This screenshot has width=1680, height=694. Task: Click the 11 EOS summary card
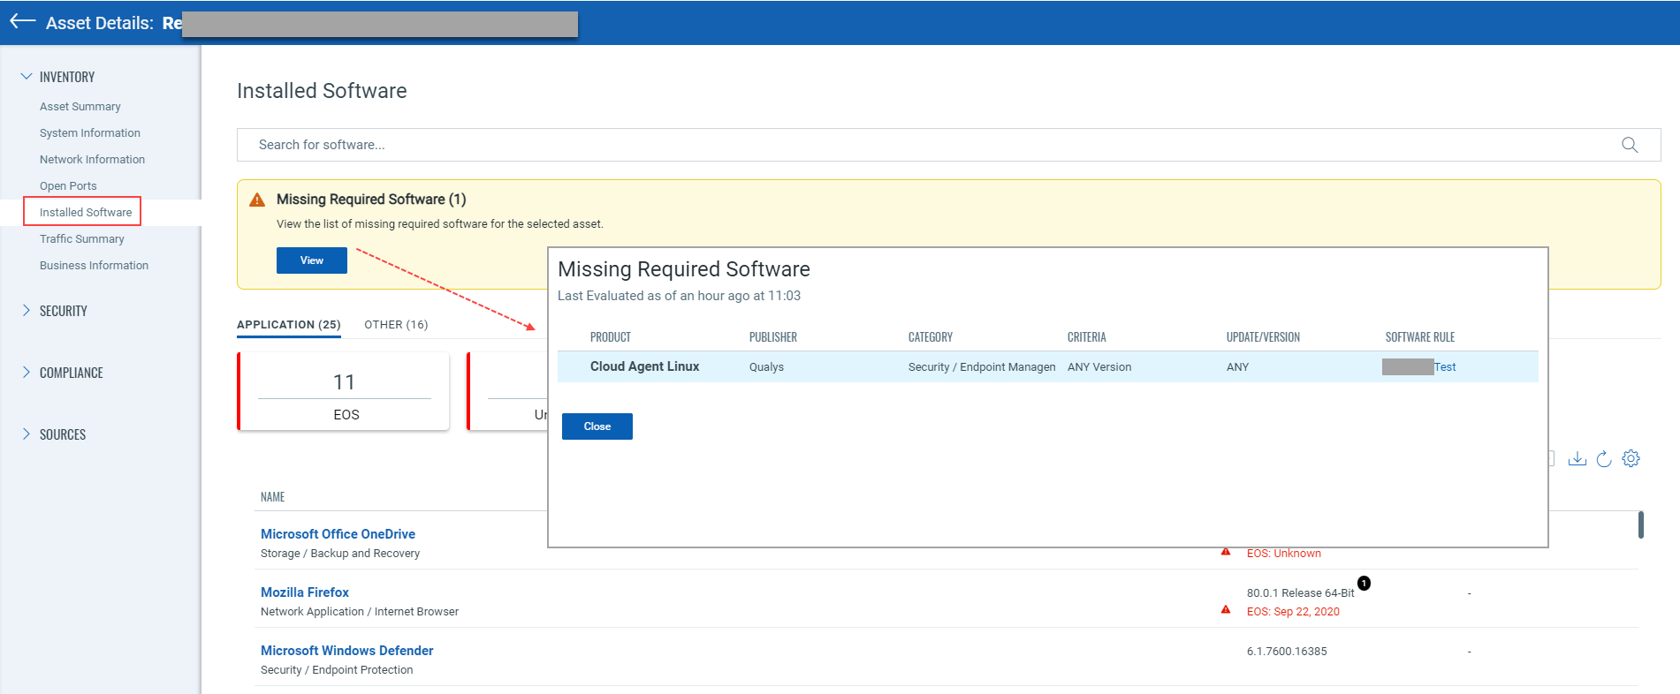[344, 392]
